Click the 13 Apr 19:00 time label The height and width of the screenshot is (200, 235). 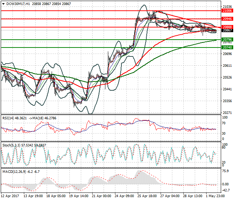point(33,196)
